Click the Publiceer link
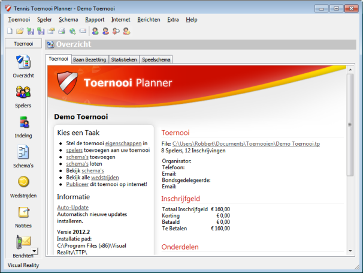The image size is (363, 273). point(77,184)
